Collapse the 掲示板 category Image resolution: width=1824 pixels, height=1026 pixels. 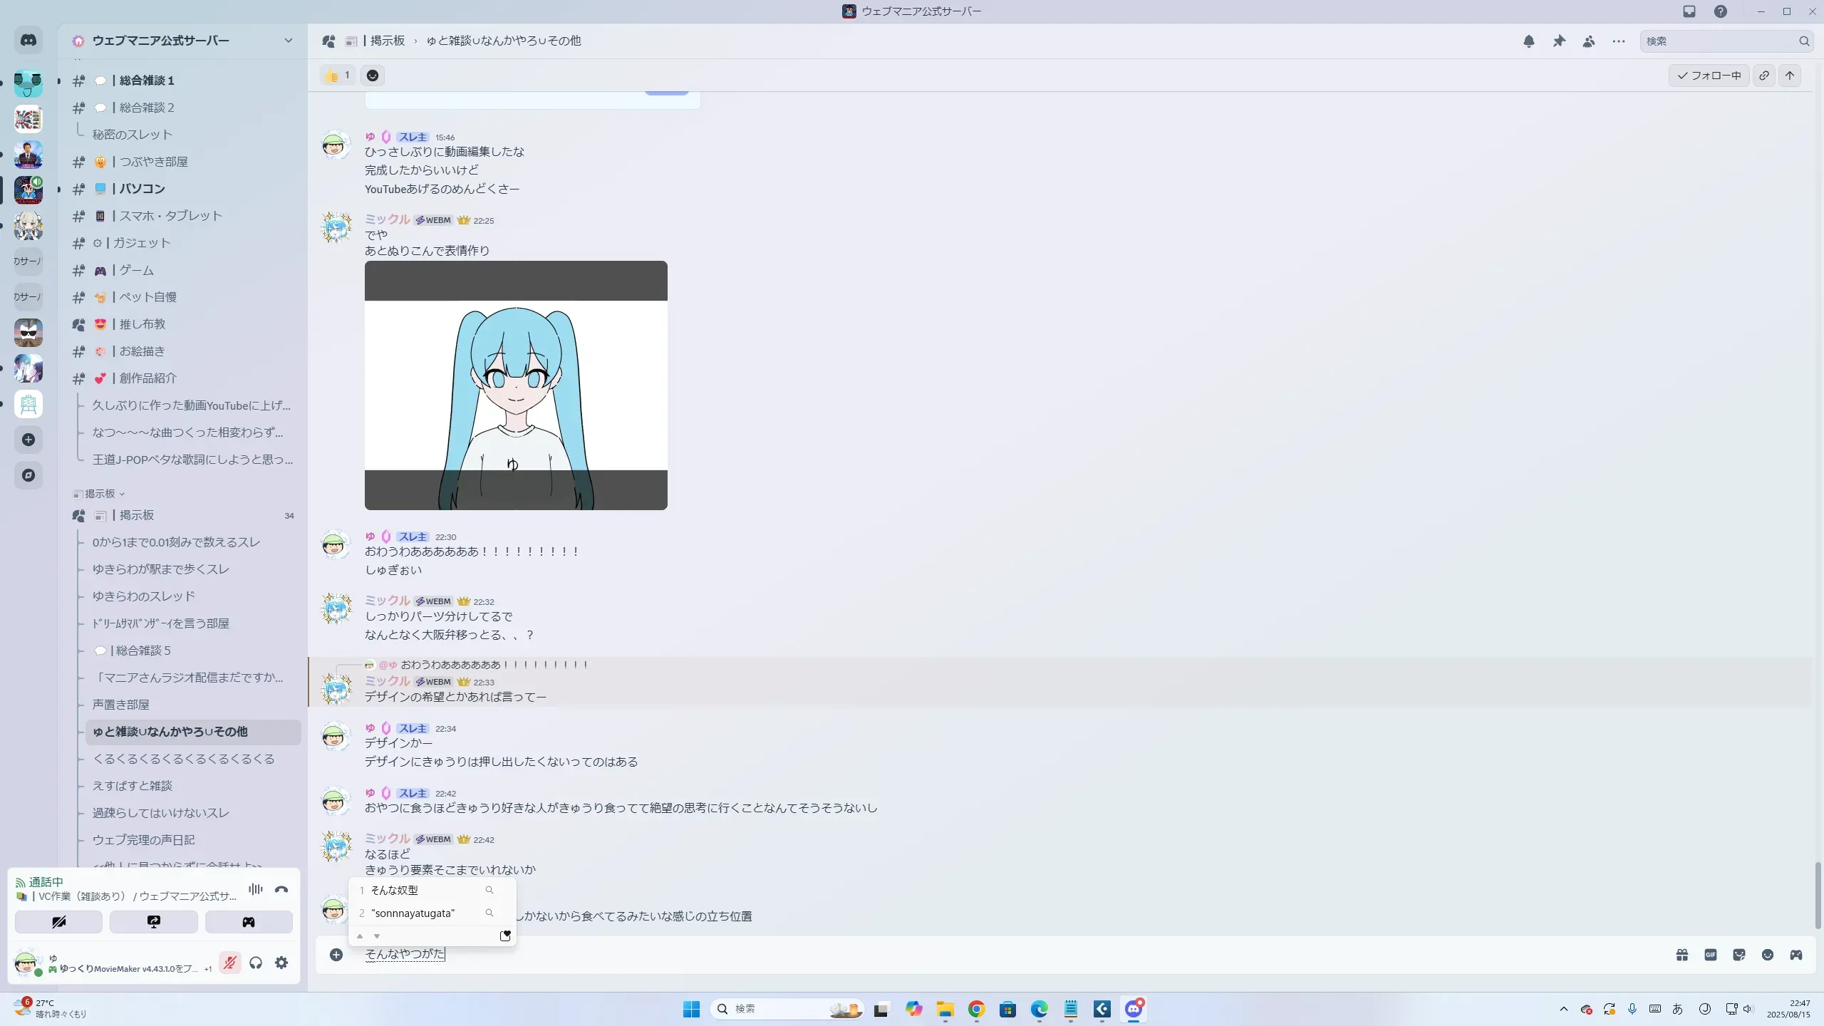(x=100, y=494)
